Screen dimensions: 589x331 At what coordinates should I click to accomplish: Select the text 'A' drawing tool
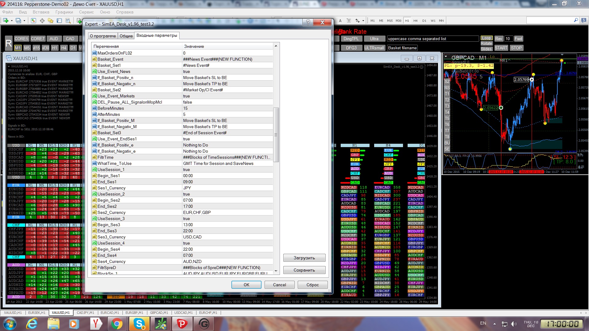pyautogui.click(x=340, y=21)
